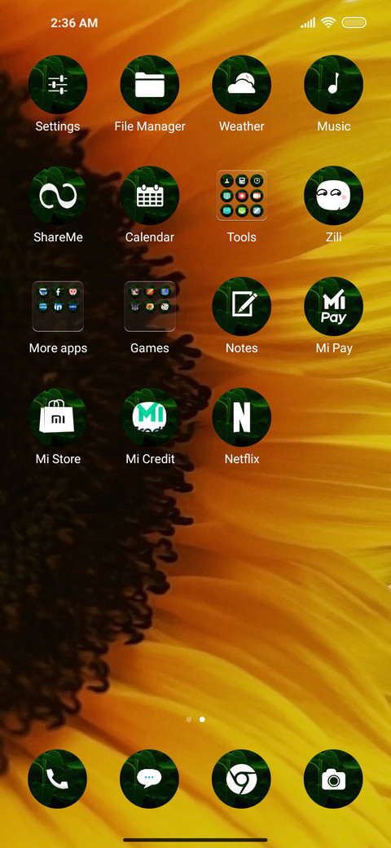This screenshot has width=391, height=848.
Task: Tap the current second page indicator dot
Action: point(202,719)
